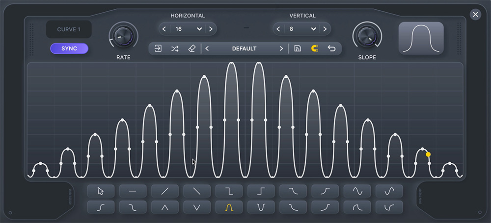Image resolution: width=491 pixels, height=223 pixels.
Task: Undo the last curve edit
Action: click(331, 48)
